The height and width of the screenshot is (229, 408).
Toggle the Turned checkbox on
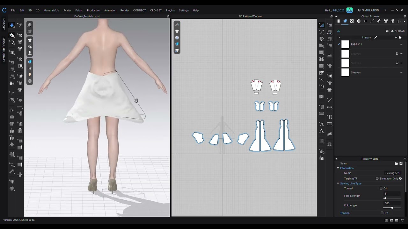381,188
